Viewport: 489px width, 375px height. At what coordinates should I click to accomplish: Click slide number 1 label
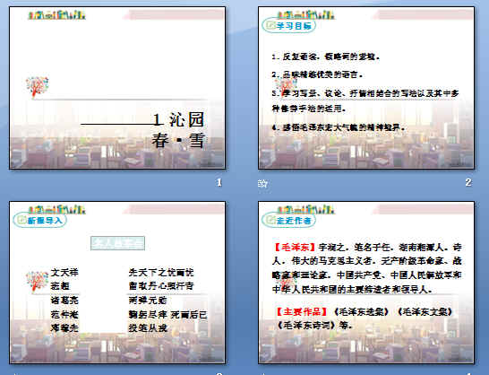point(219,182)
